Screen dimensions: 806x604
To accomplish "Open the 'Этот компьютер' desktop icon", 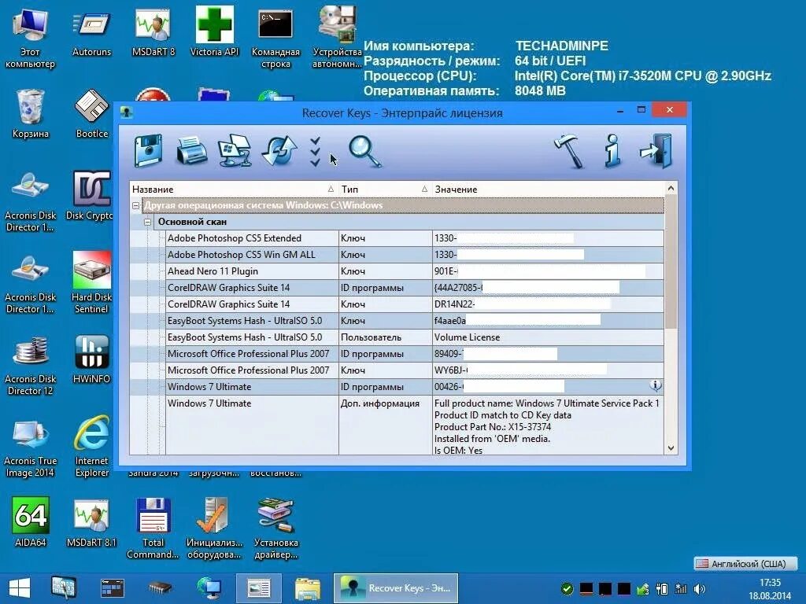I will (30, 39).
